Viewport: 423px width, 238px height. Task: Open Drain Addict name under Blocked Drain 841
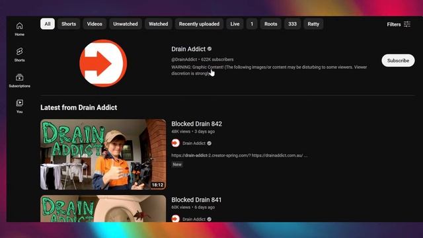pos(194,219)
